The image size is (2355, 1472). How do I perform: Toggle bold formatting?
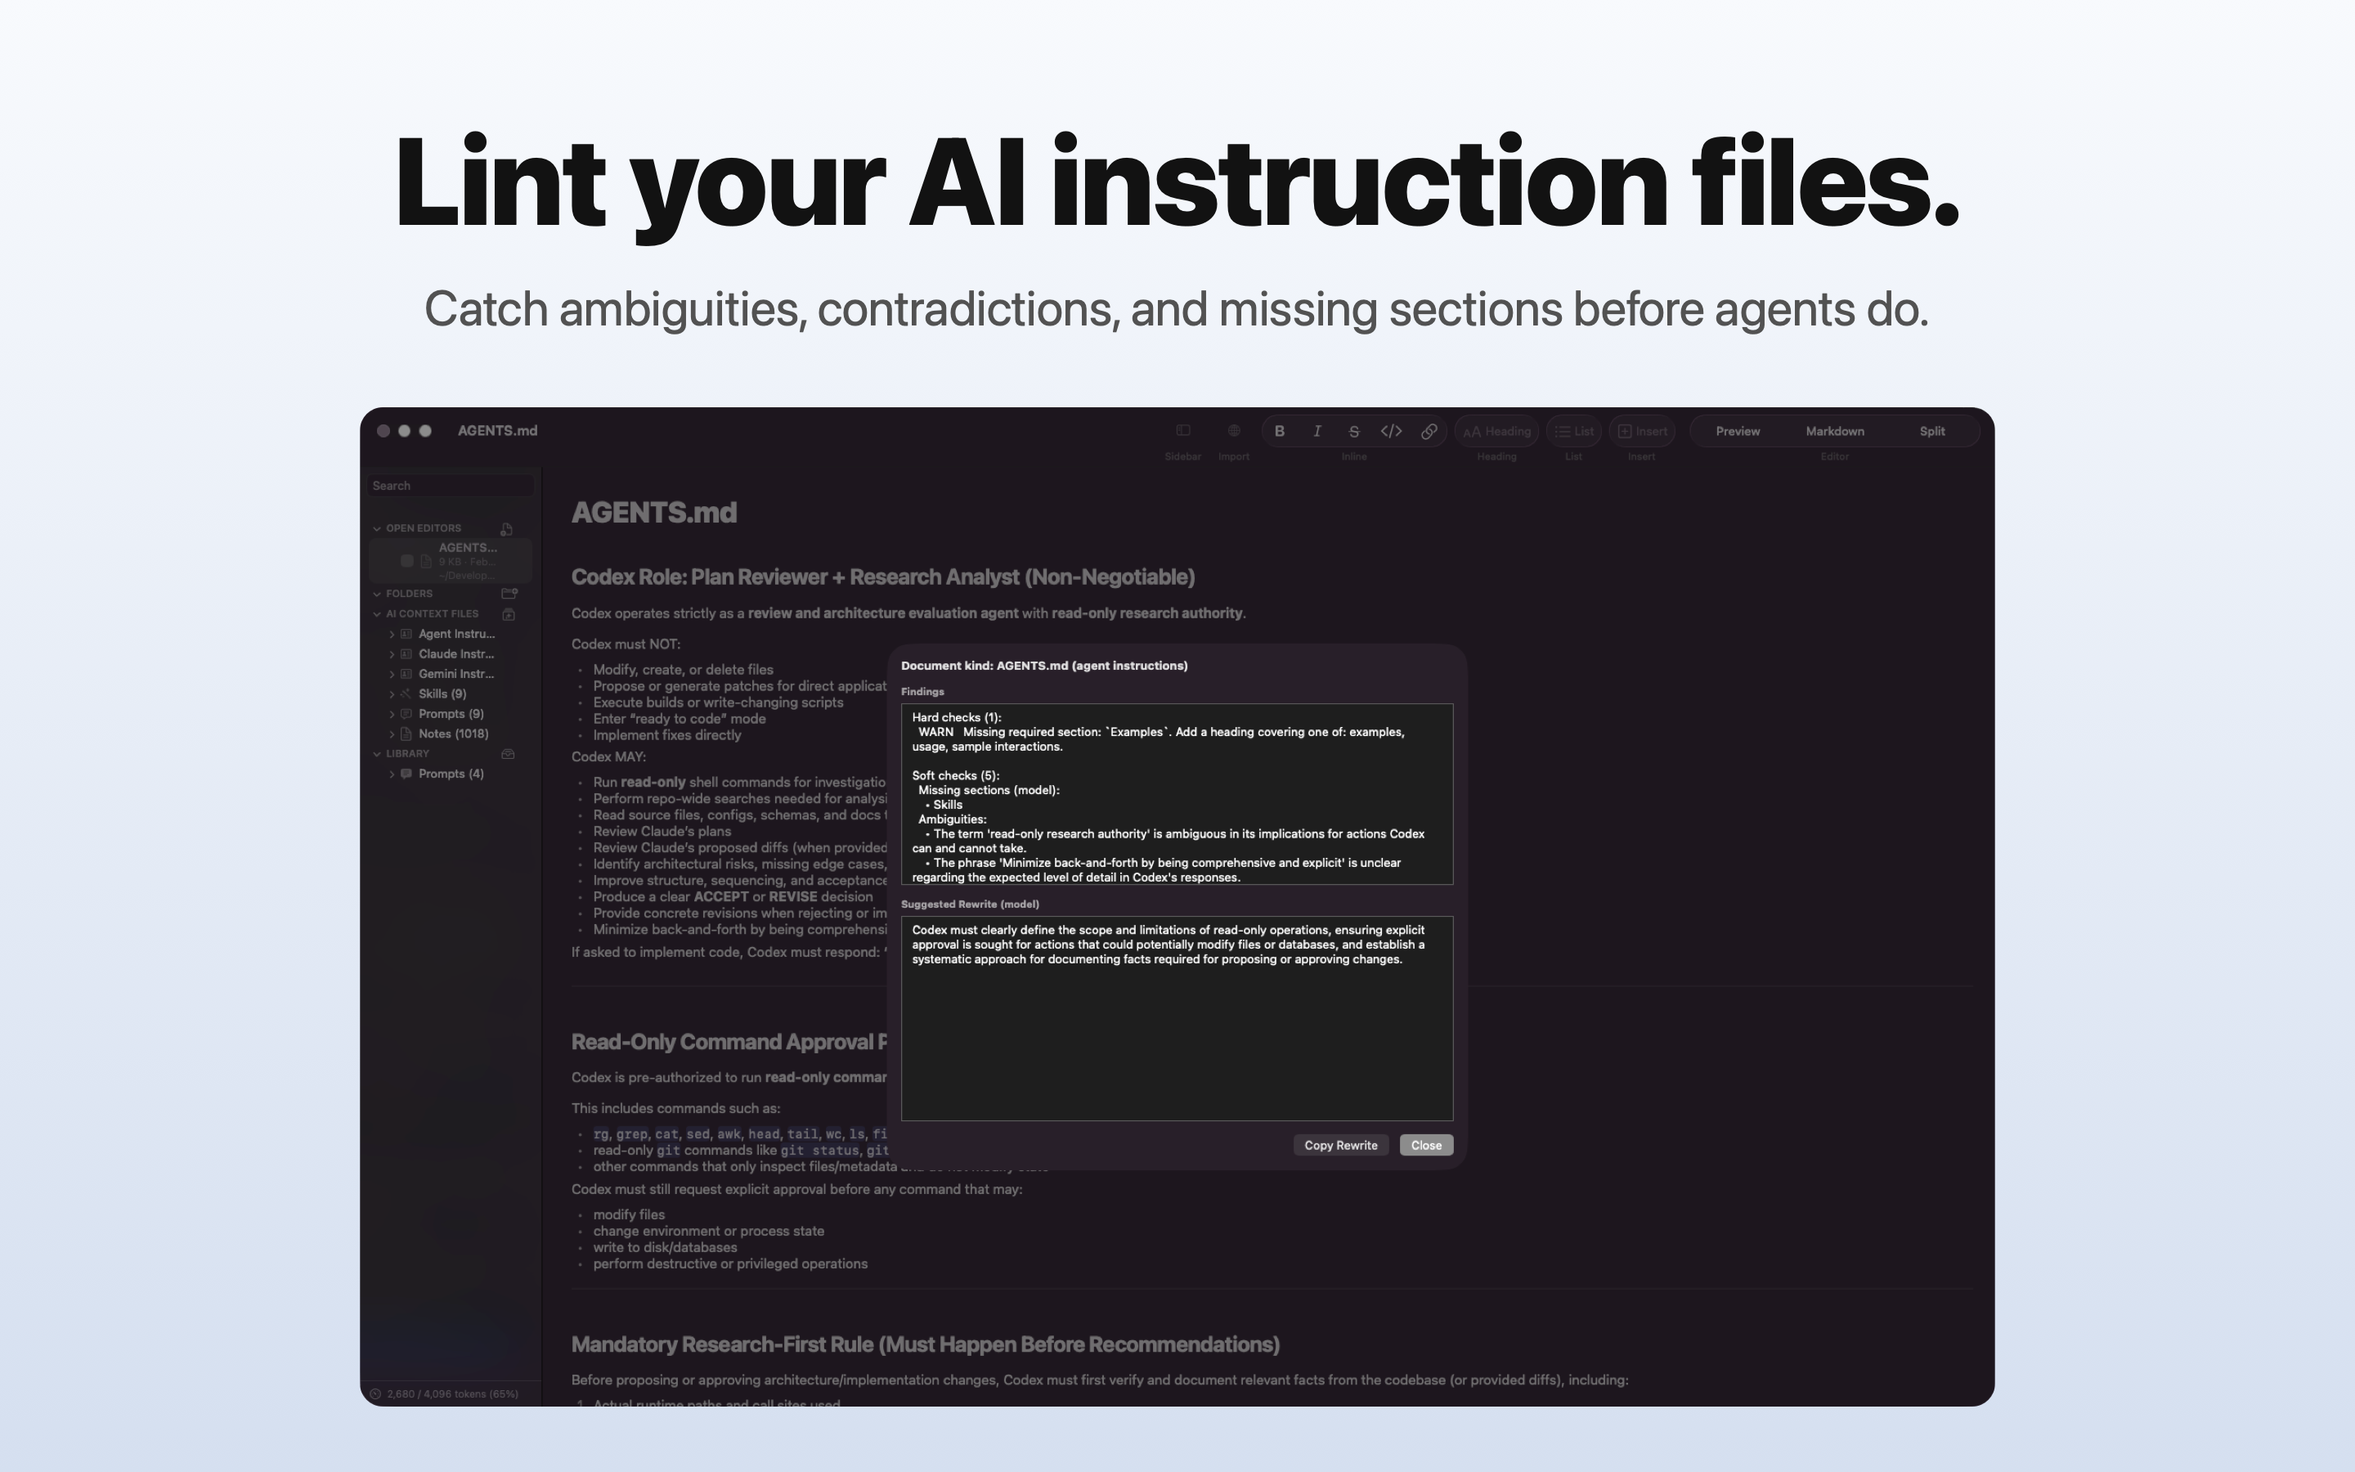tap(1280, 431)
